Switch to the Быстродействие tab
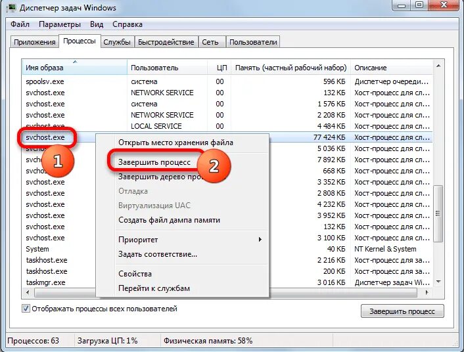 pos(166,42)
